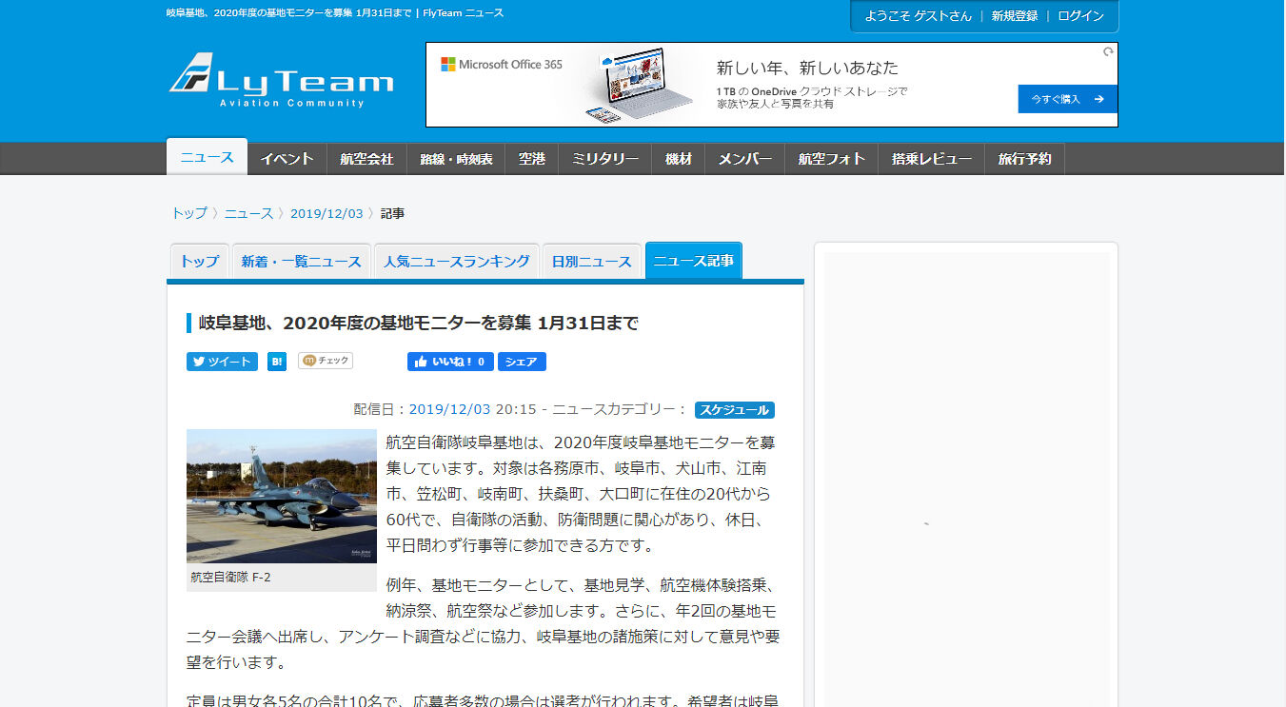Open the 路線・時刻表 nav item
Viewport: 1286px width, 707px height.
click(x=456, y=159)
